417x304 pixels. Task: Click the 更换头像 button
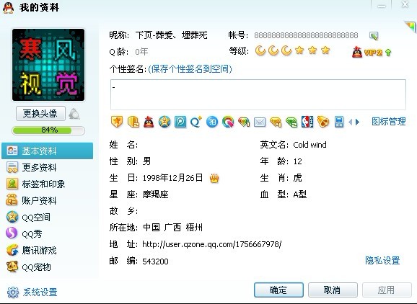[40, 114]
